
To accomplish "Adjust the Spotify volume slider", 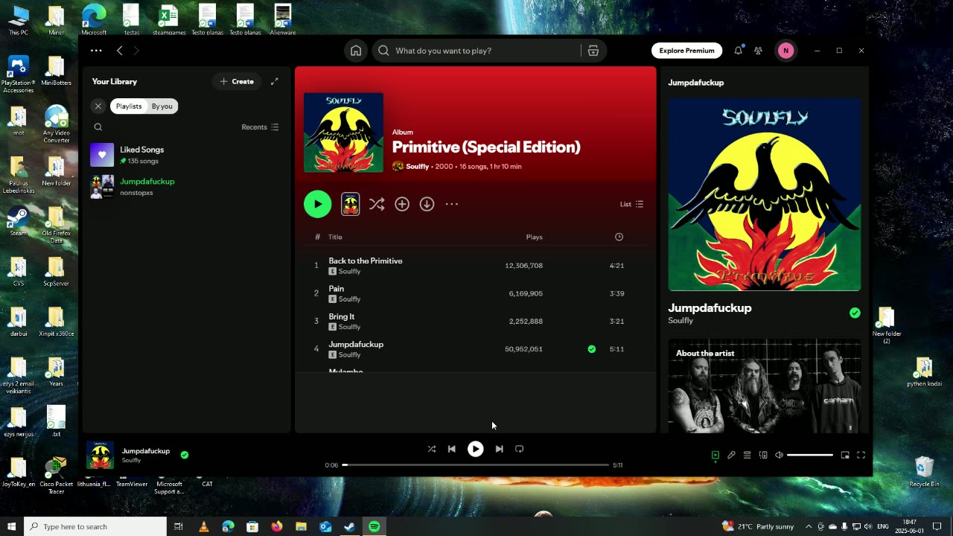I will (810, 455).
